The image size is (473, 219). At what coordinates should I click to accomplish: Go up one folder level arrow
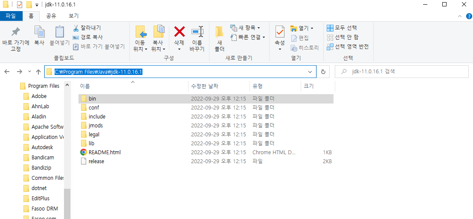[38, 72]
